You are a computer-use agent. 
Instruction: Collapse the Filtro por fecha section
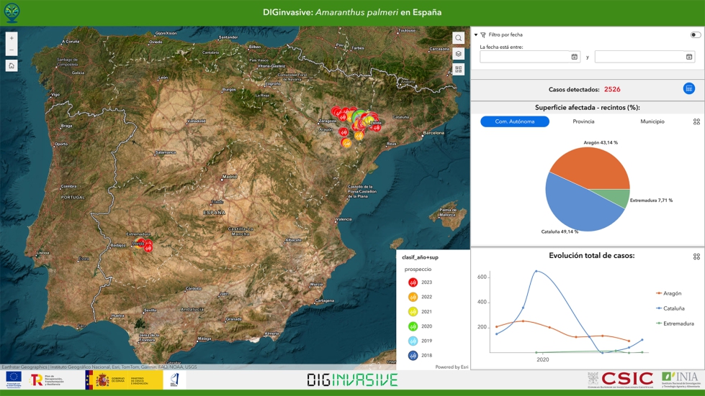pyautogui.click(x=476, y=34)
